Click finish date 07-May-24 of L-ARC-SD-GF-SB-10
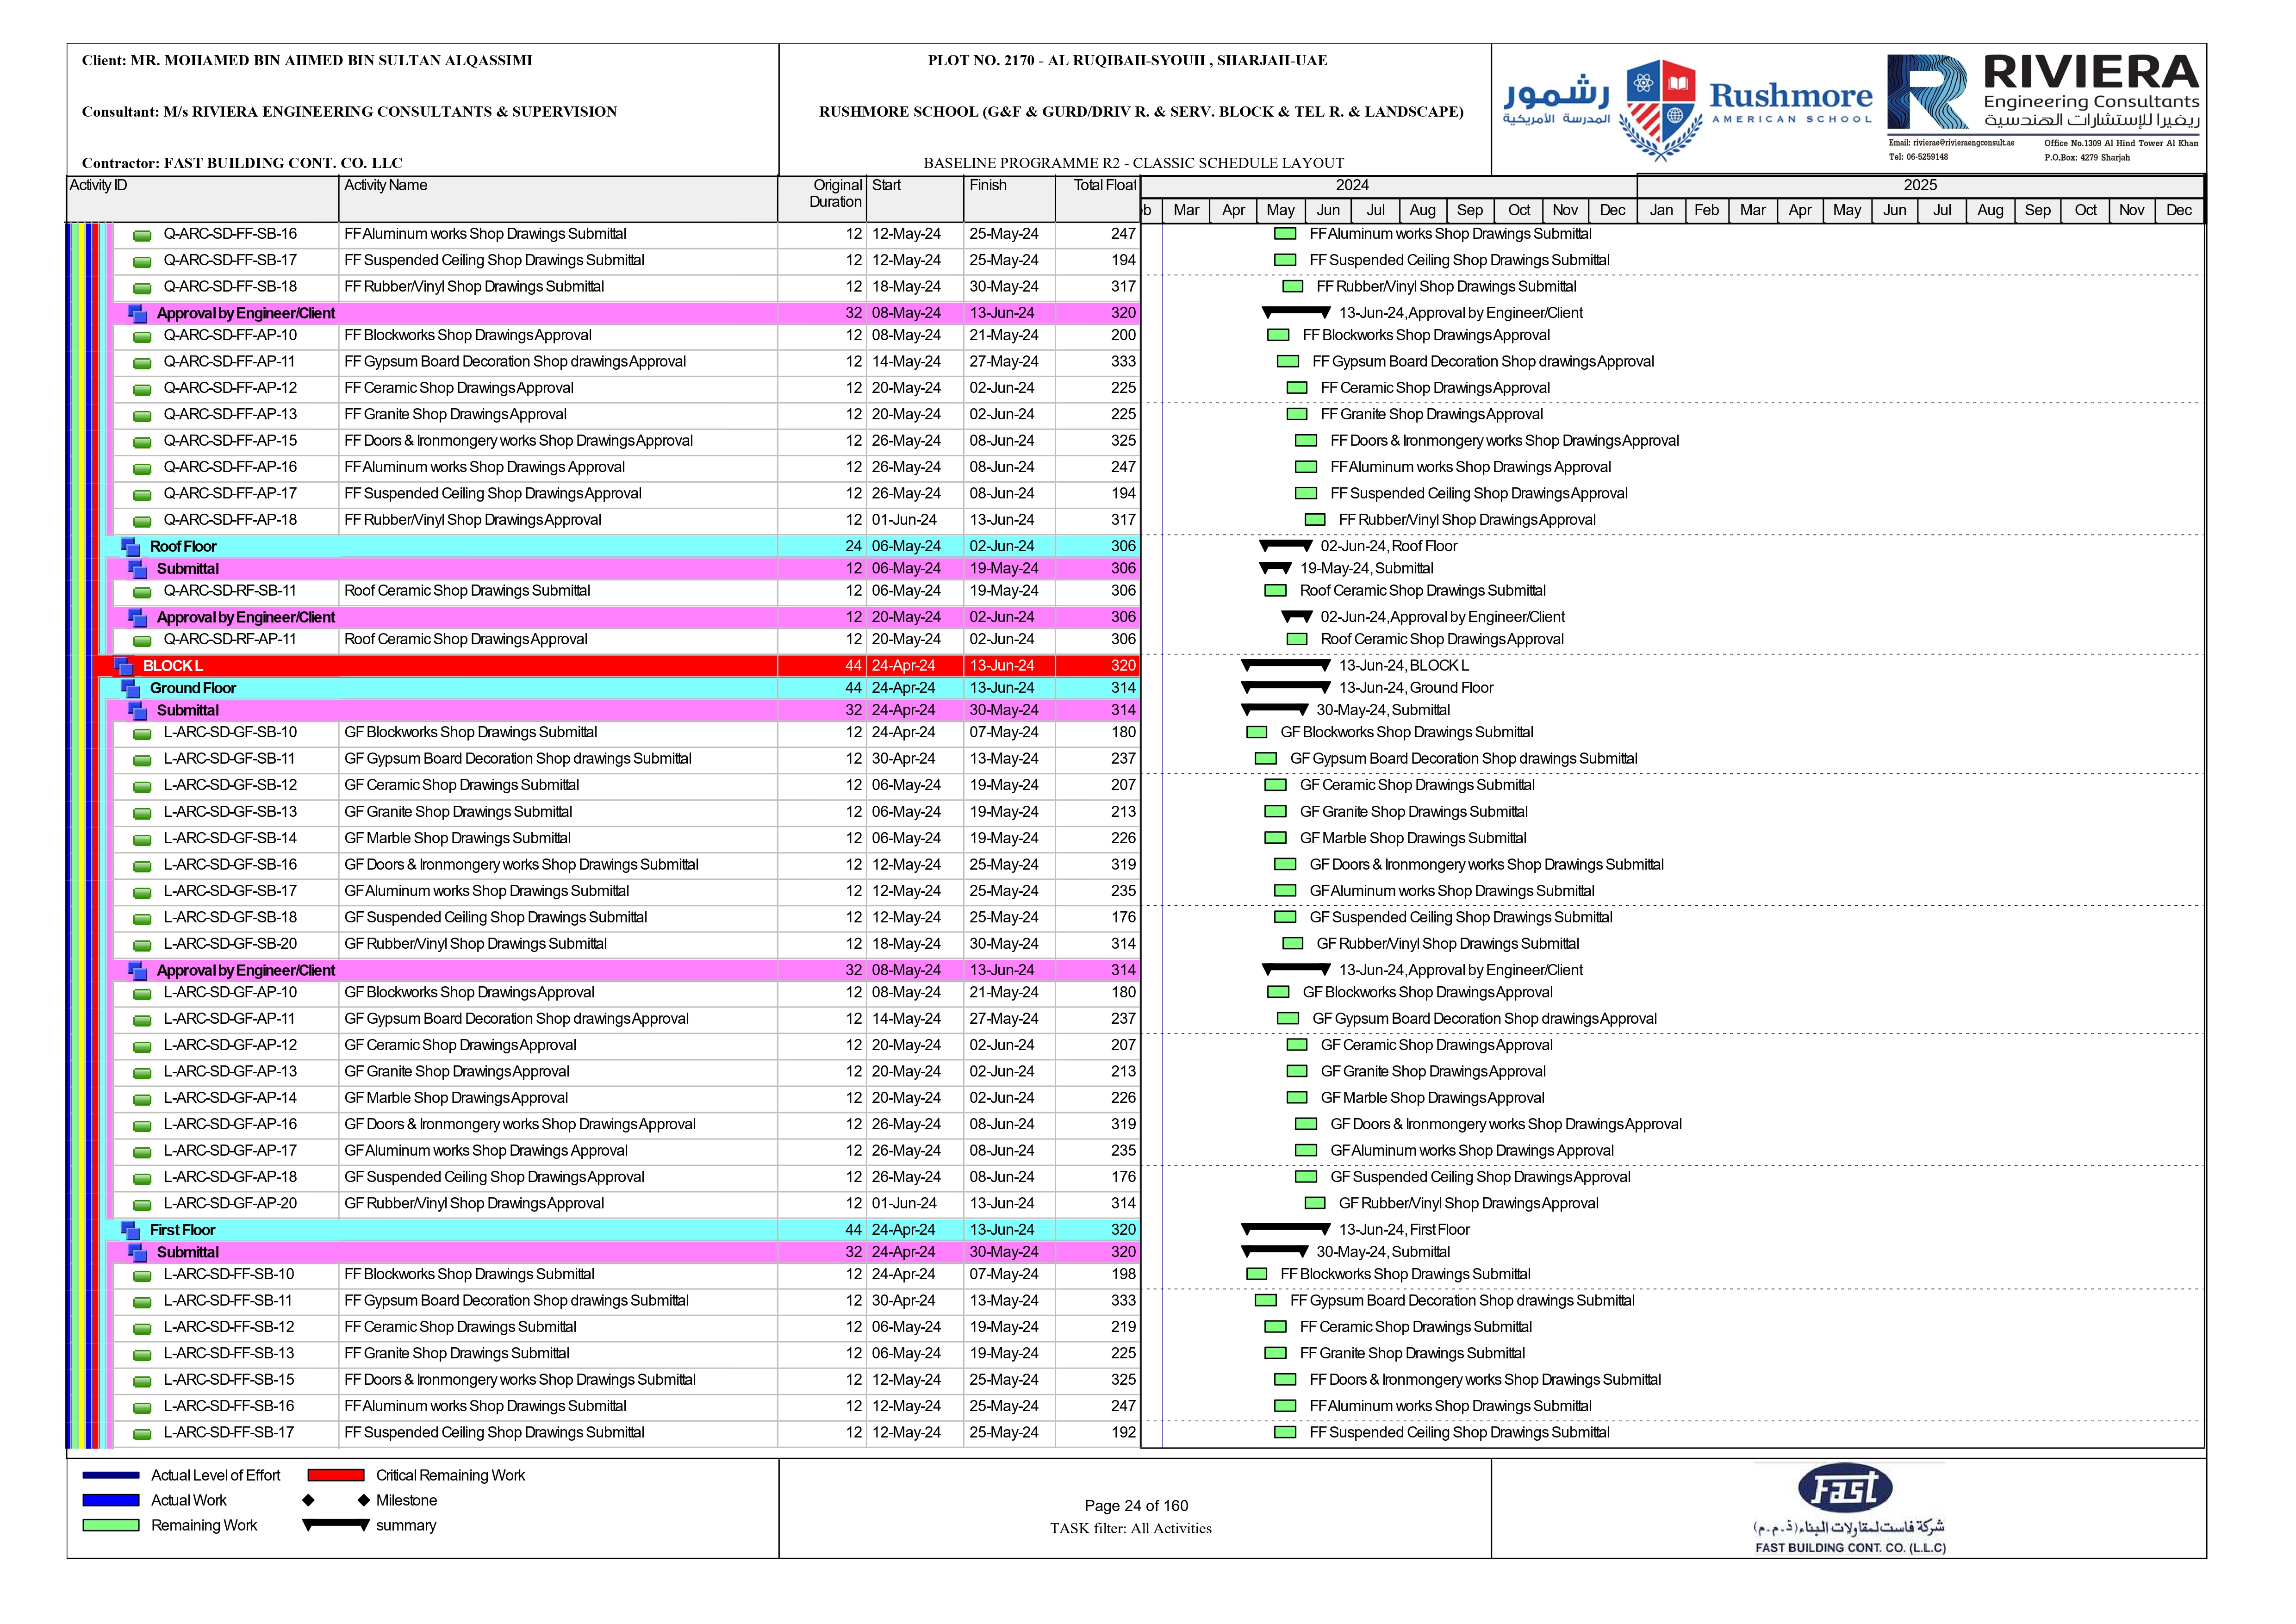The height and width of the screenshot is (1624, 2296). click(x=1003, y=733)
